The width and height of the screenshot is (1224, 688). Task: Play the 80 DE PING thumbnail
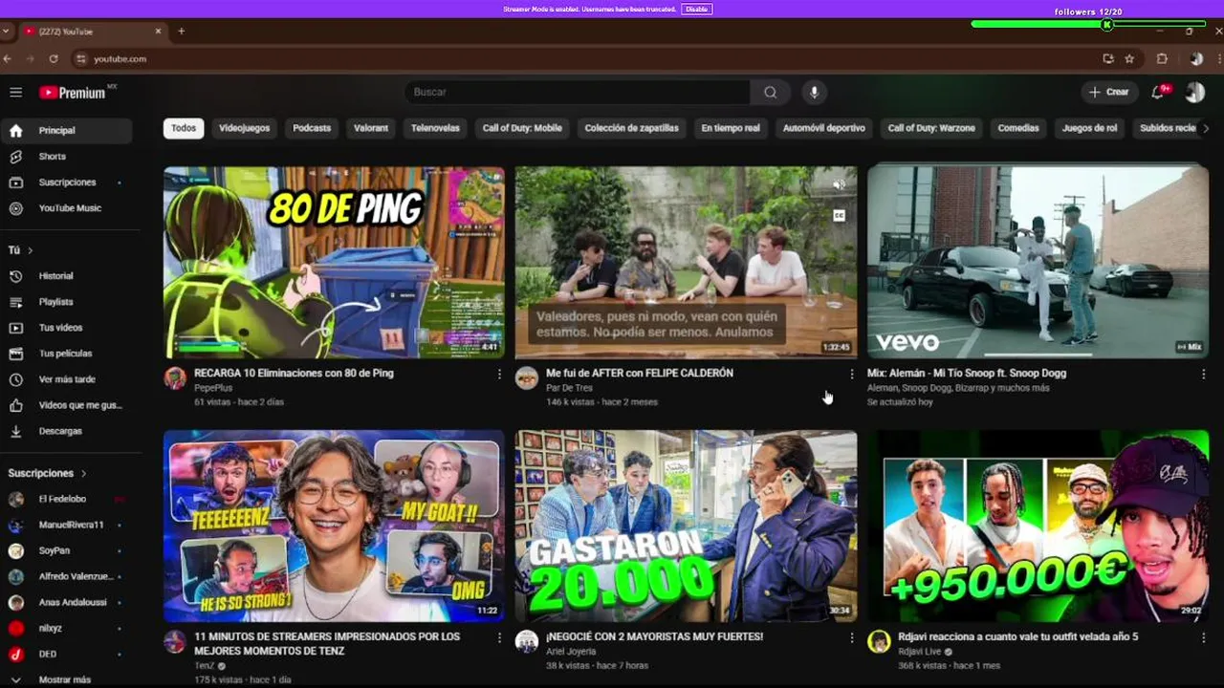pos(334,263)
